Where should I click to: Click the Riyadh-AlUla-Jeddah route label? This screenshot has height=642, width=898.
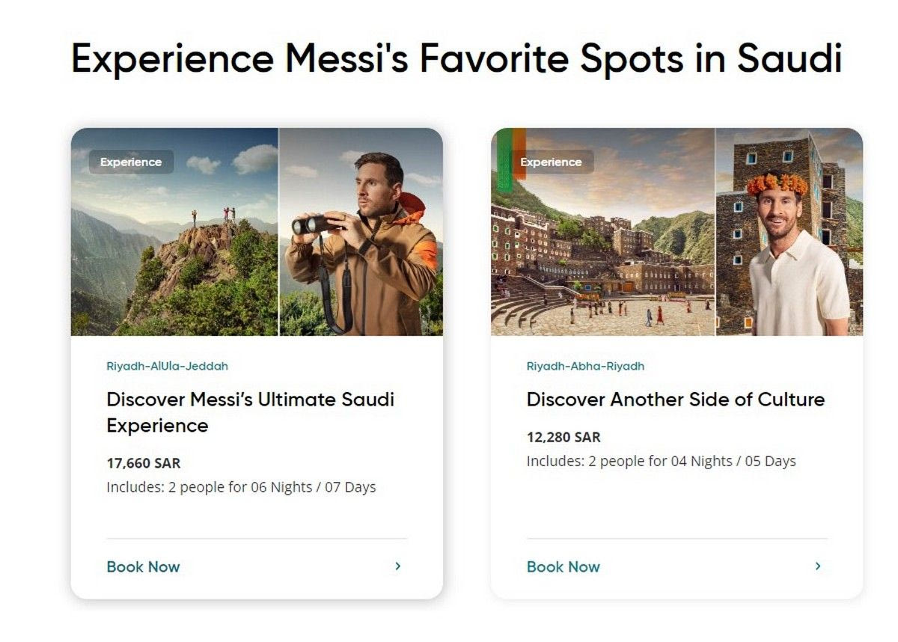tap(167, 367)
